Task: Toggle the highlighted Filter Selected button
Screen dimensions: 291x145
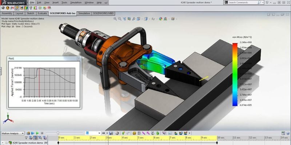Action: point(35,138)
